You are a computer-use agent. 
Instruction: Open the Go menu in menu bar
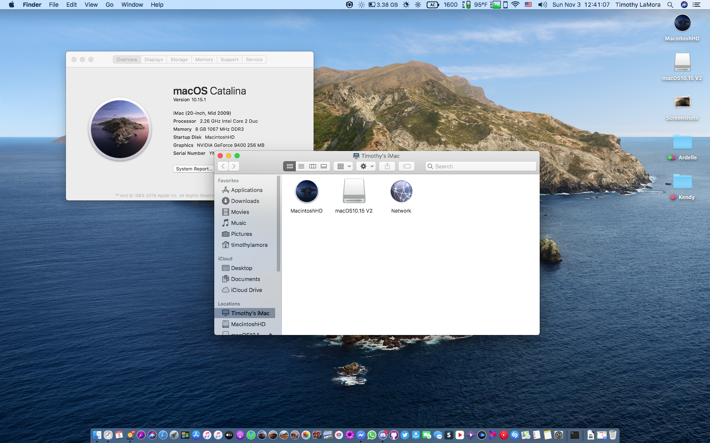pyautogui.click(x=109, y=5)
